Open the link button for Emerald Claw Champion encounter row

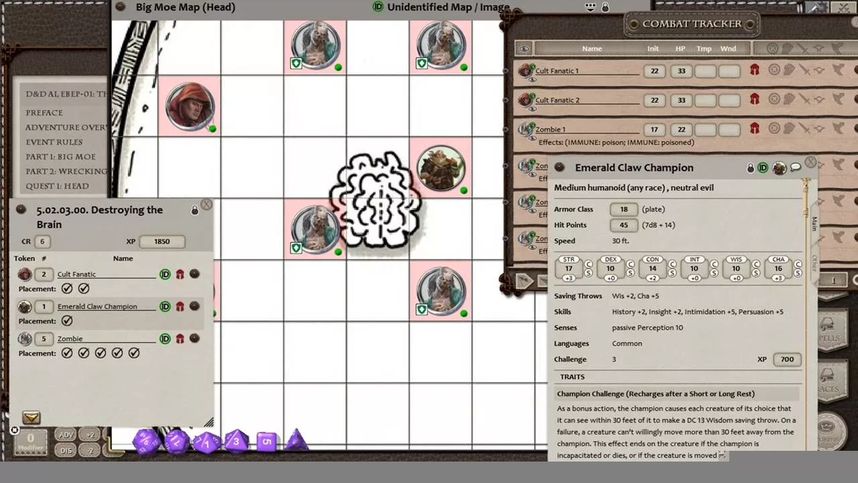click(194, 306)
